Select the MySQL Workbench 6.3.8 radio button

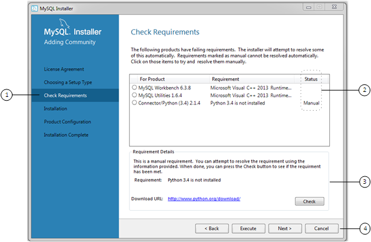click(134, 88)
